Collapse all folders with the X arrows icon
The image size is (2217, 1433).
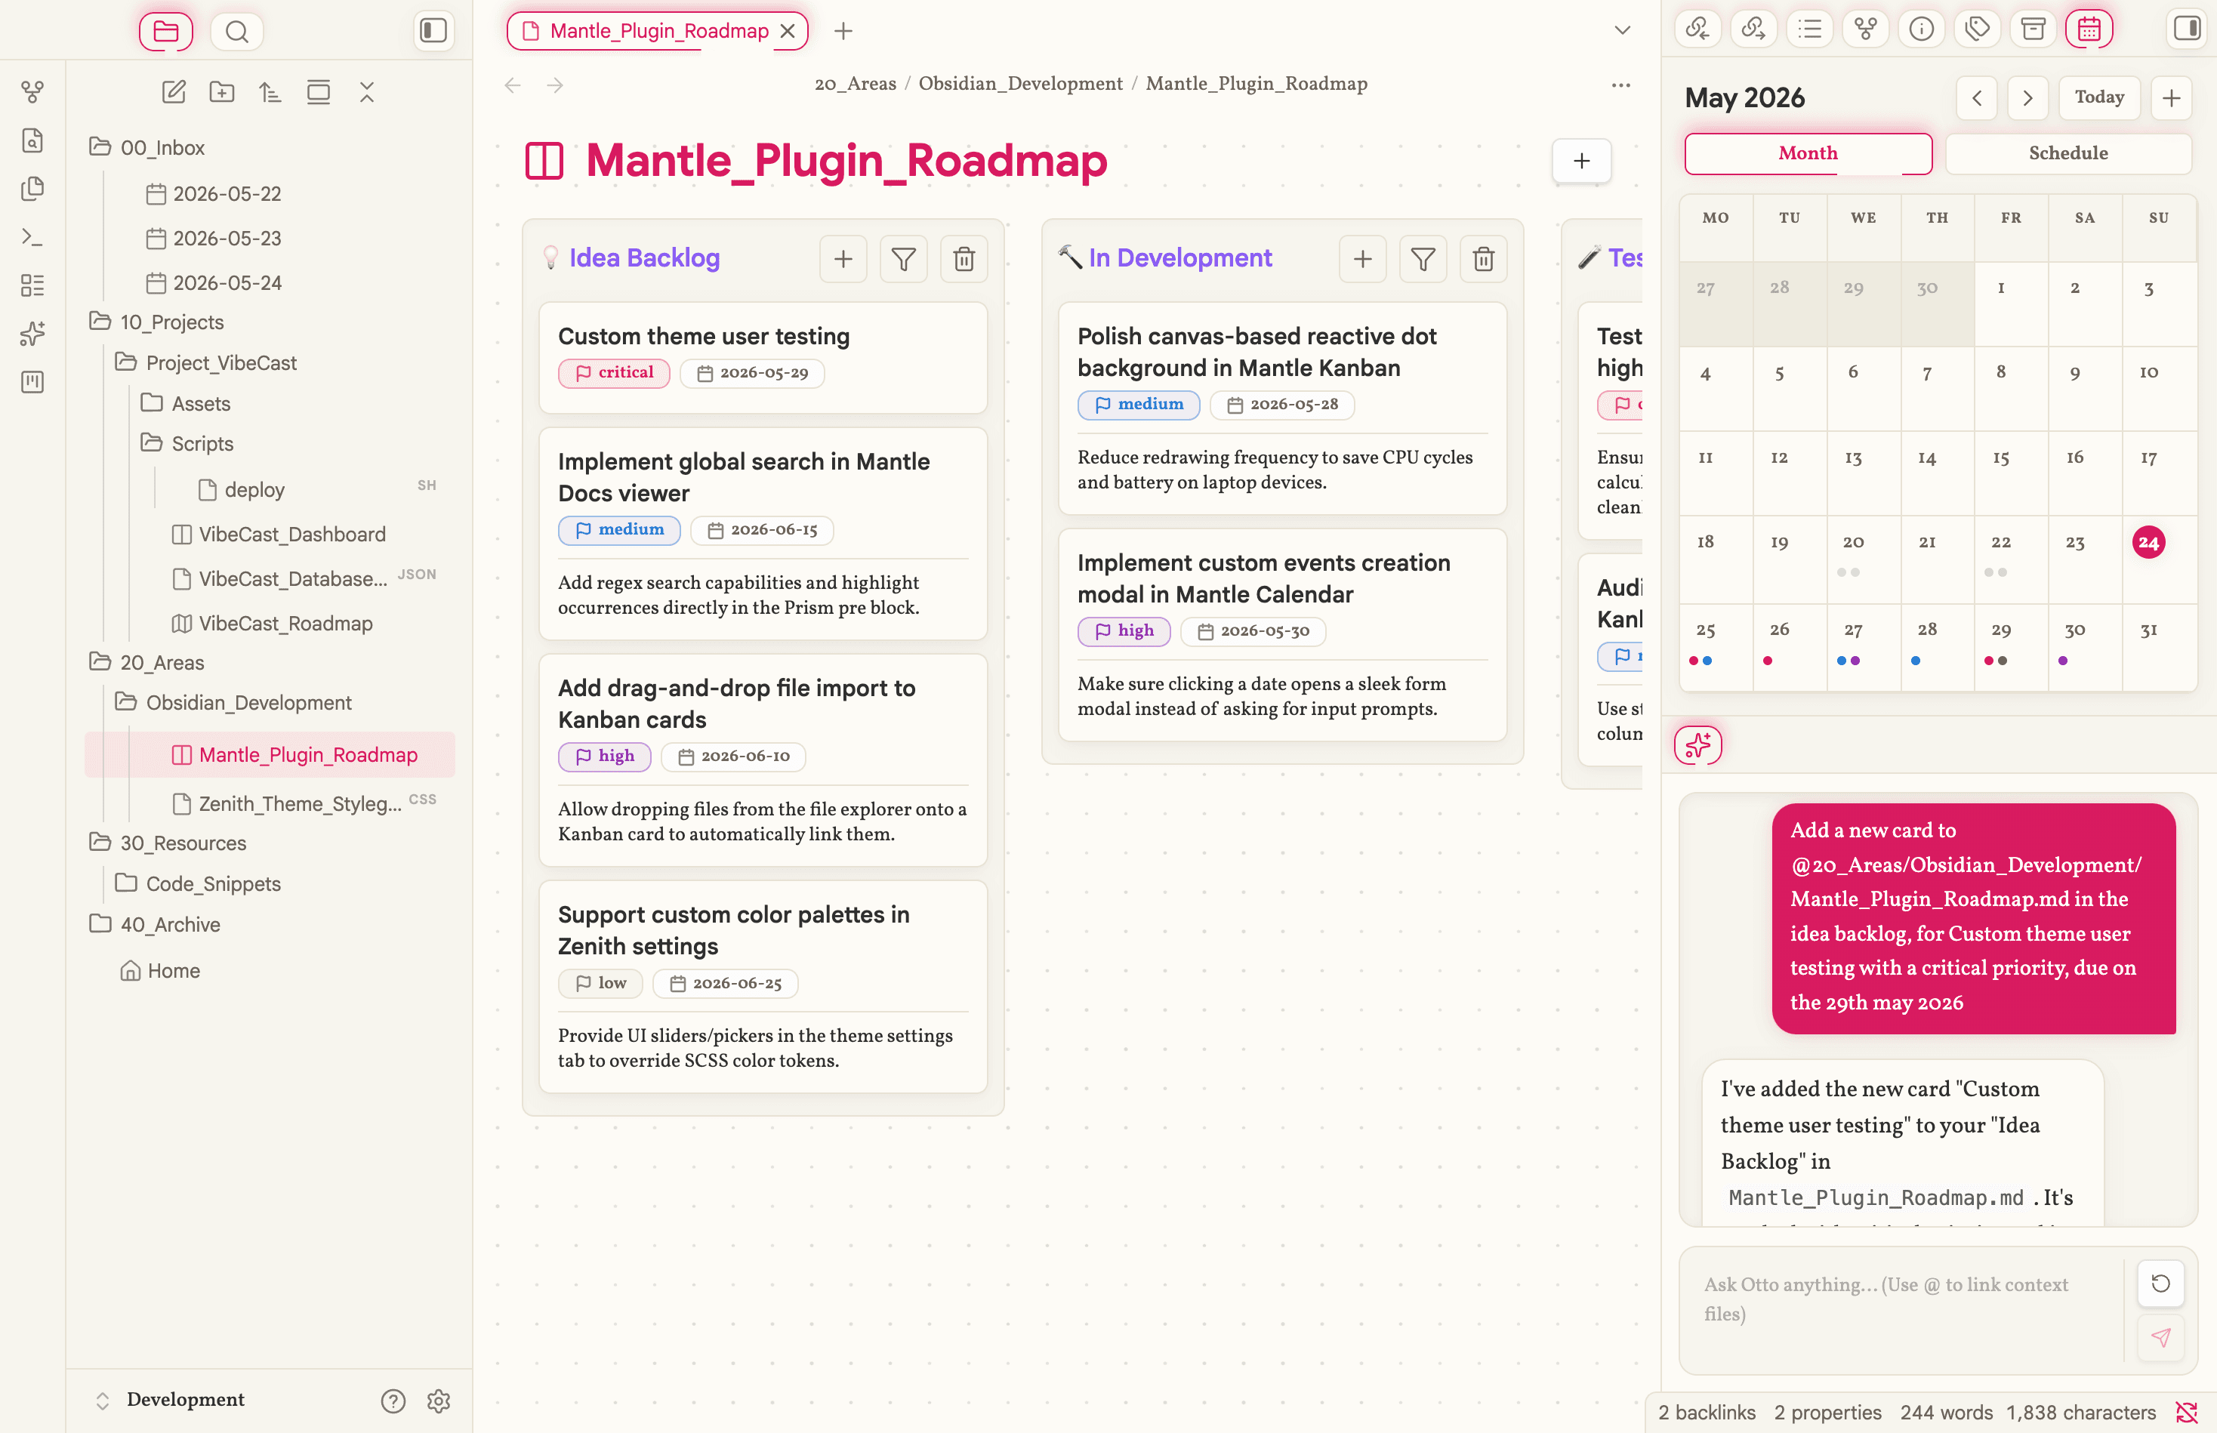tap(367, 91)
